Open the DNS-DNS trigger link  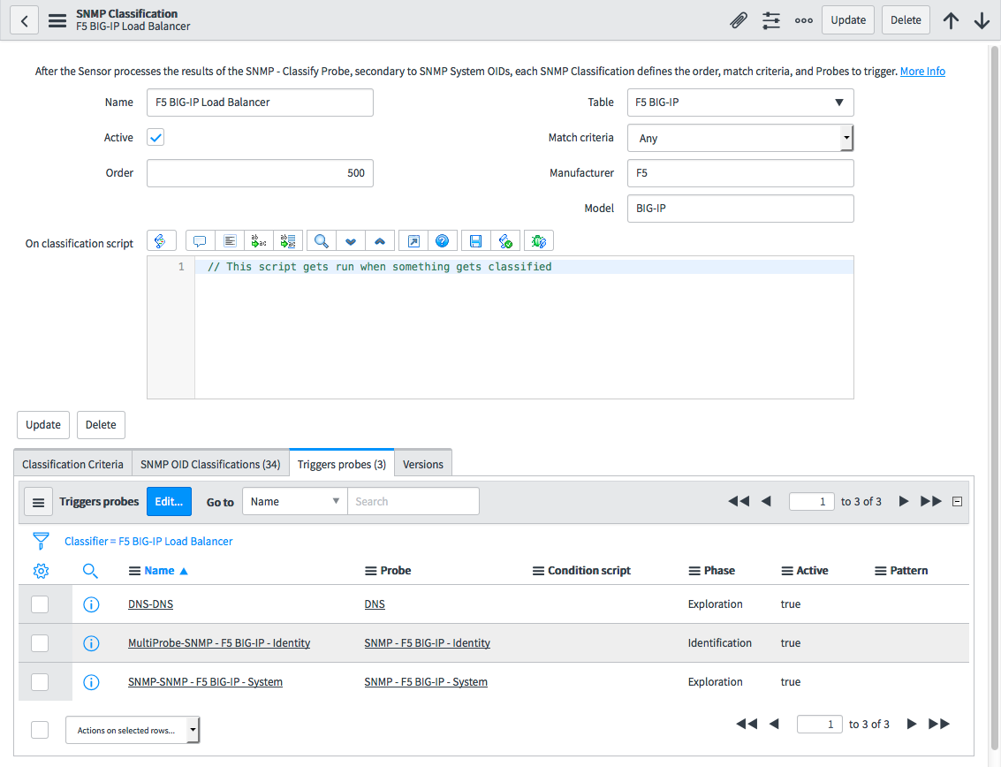tap(151, 604)
